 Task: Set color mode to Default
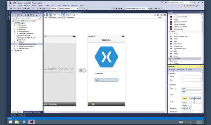coord(185,99)
